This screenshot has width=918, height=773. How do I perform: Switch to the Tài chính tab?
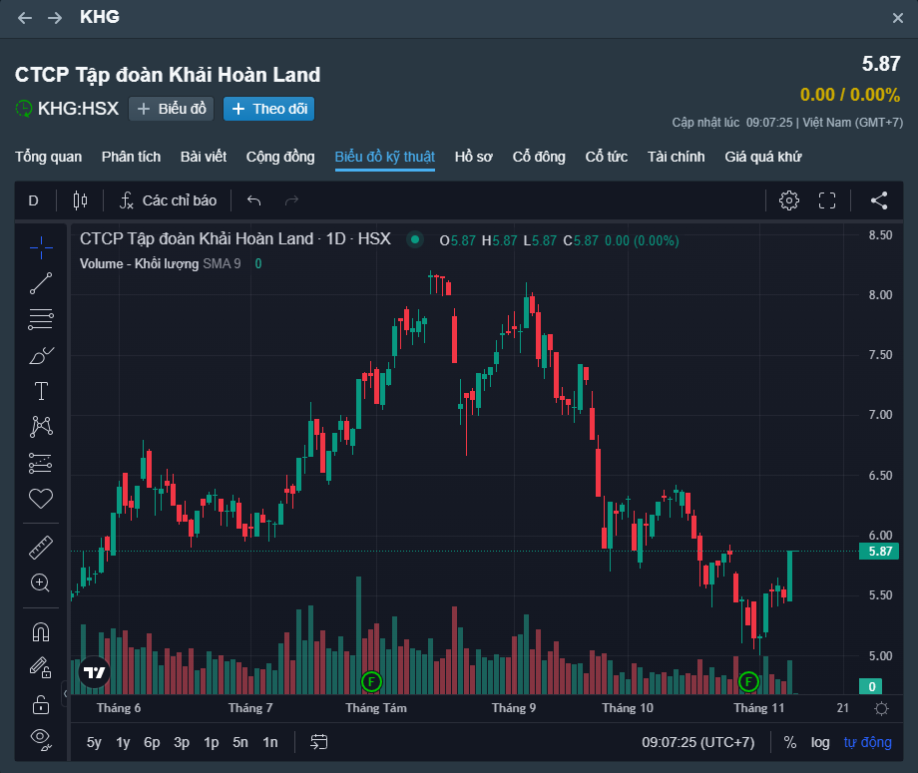(x=677, y=157)
